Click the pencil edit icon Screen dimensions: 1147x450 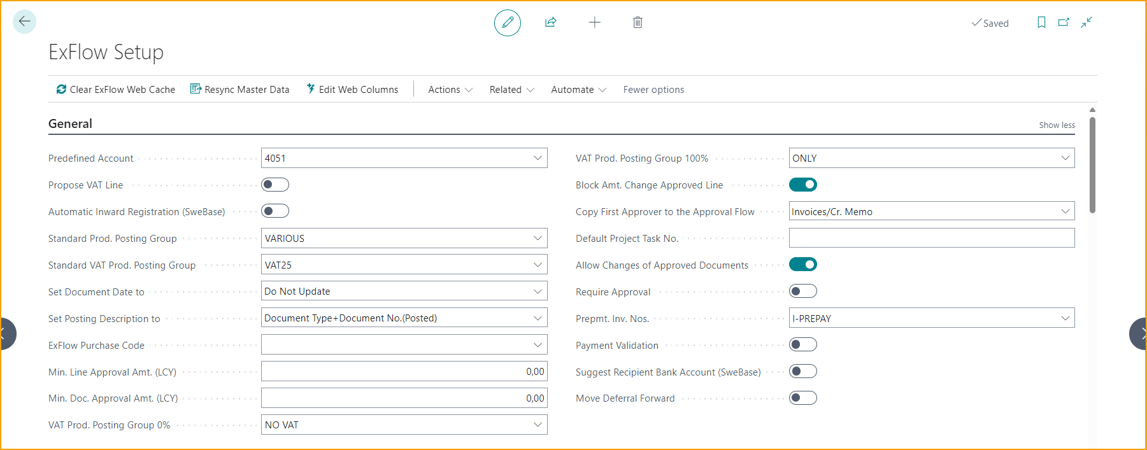point(507,23)
